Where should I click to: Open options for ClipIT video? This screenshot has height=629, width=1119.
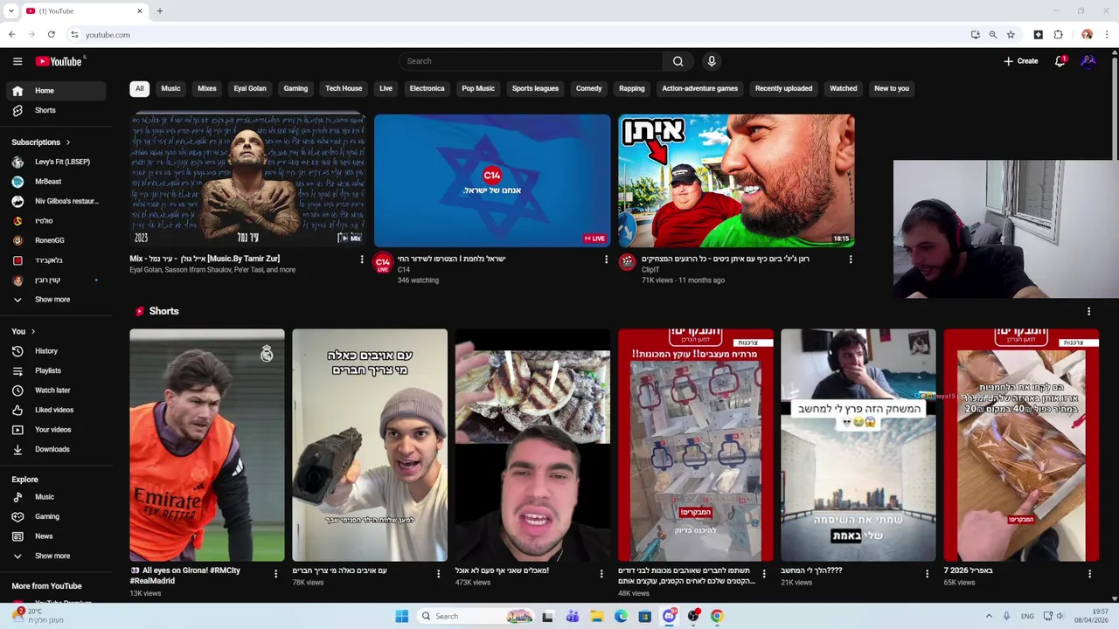click(x=851, y=259)
